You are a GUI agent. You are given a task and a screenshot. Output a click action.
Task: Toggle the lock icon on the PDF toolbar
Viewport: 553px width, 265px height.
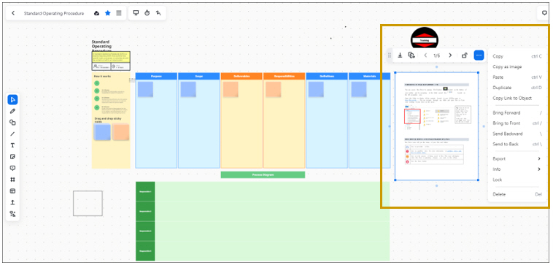tap(465, 55)
